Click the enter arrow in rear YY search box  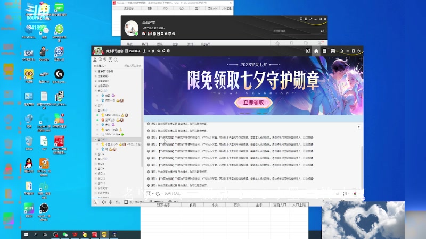(x=323, y=31)
